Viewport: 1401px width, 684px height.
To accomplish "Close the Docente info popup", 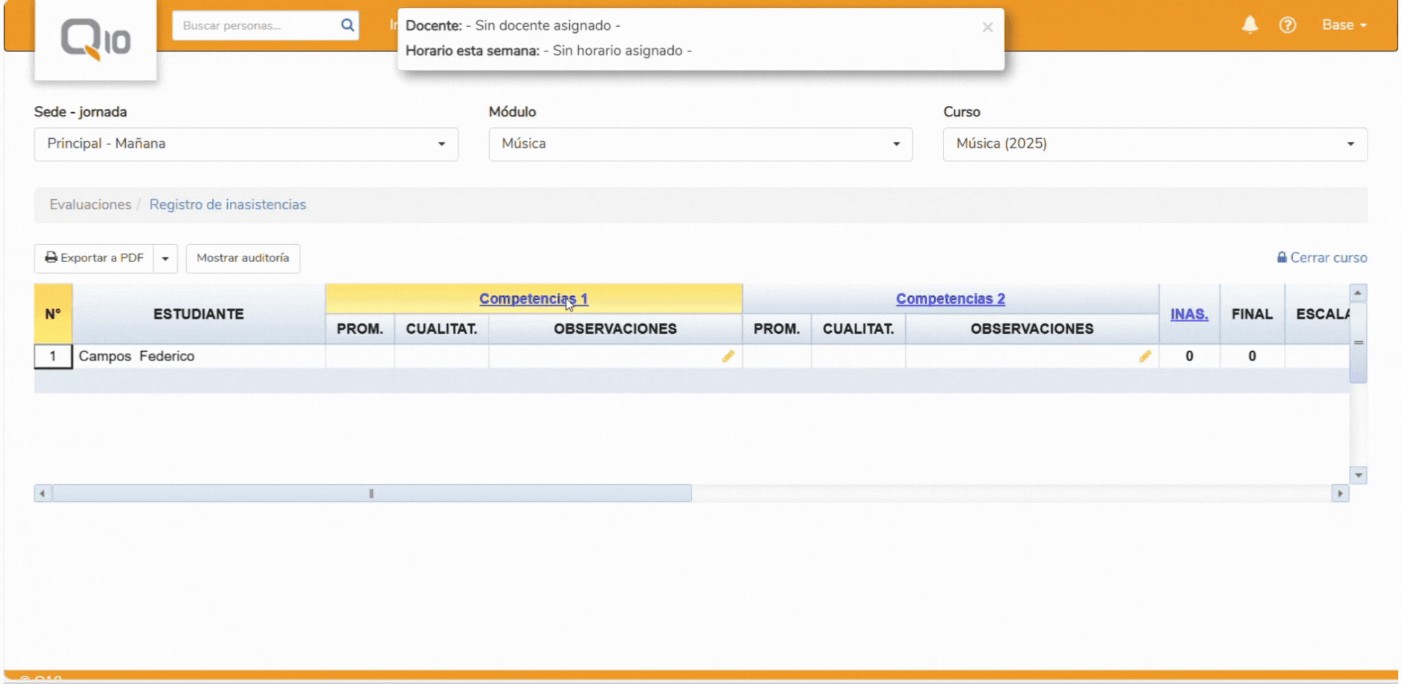I will [x=987, y=27].
